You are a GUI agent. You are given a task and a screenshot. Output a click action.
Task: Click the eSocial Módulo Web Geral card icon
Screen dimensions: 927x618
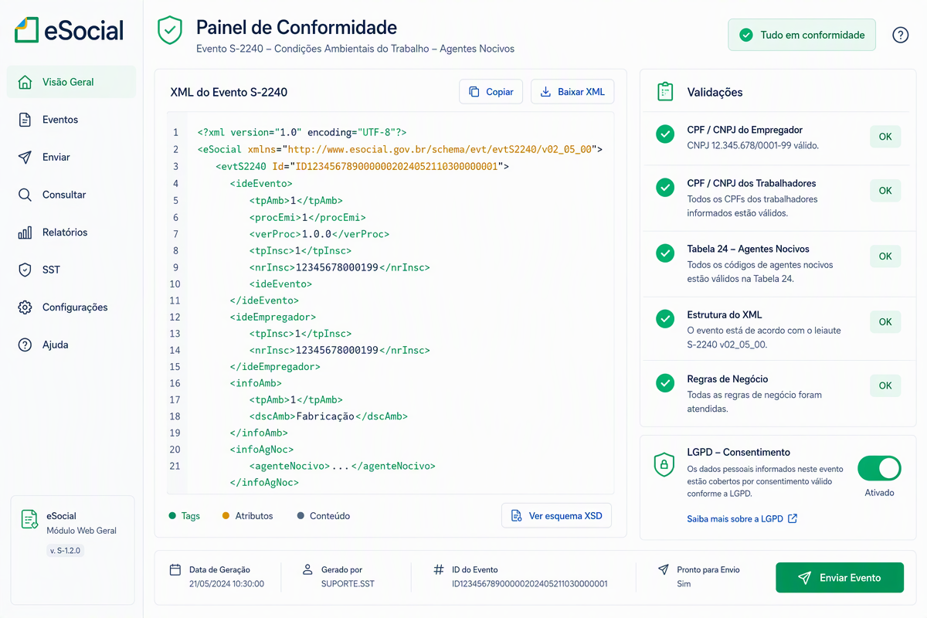tap(29, 520)
